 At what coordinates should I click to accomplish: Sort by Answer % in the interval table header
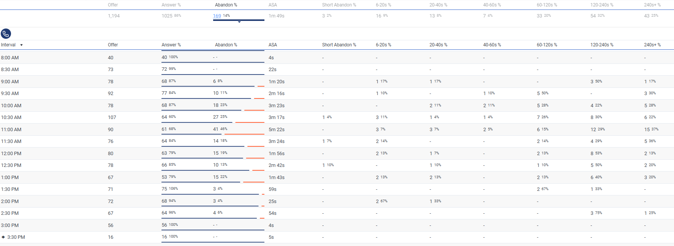click(x=171, y=45)
